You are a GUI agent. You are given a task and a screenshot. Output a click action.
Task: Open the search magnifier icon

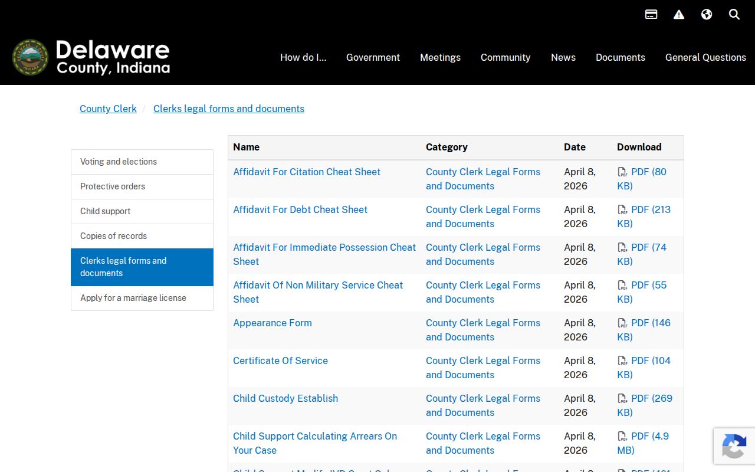[x=734, y=14]
